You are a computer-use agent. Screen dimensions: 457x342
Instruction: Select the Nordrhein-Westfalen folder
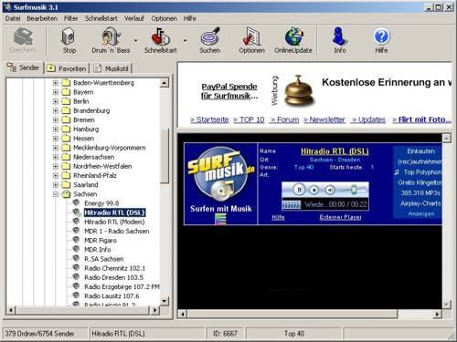coord(102,166)
